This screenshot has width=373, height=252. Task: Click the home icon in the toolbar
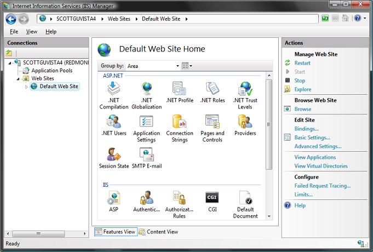[345, 18]
